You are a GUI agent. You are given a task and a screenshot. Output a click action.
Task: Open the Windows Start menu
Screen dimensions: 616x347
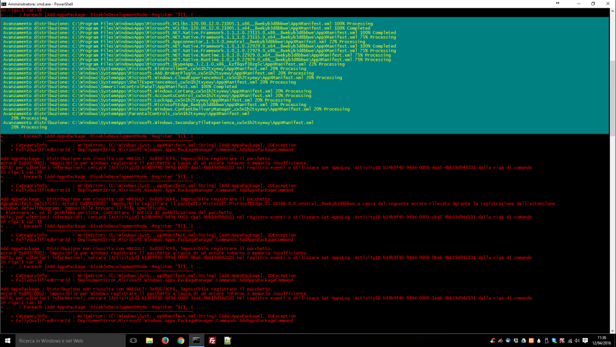[7, 340]
